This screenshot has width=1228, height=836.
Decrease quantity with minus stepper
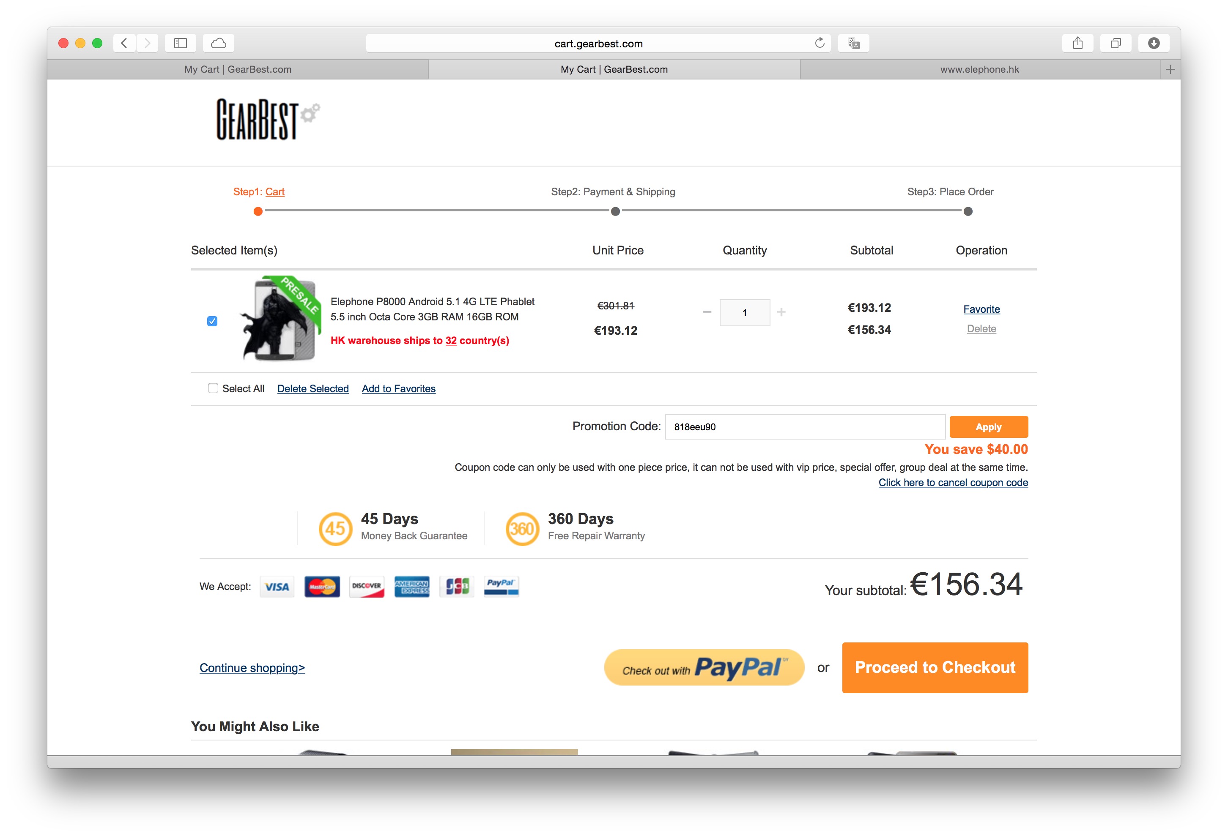(707, 312)
